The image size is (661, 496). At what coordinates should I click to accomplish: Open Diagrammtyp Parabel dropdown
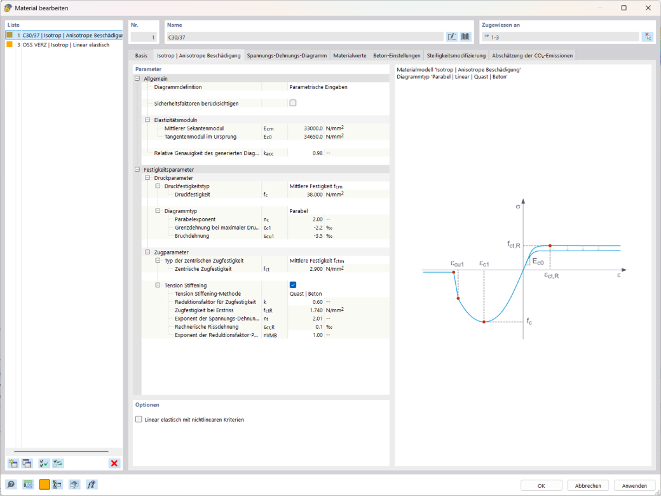point(339,211)
